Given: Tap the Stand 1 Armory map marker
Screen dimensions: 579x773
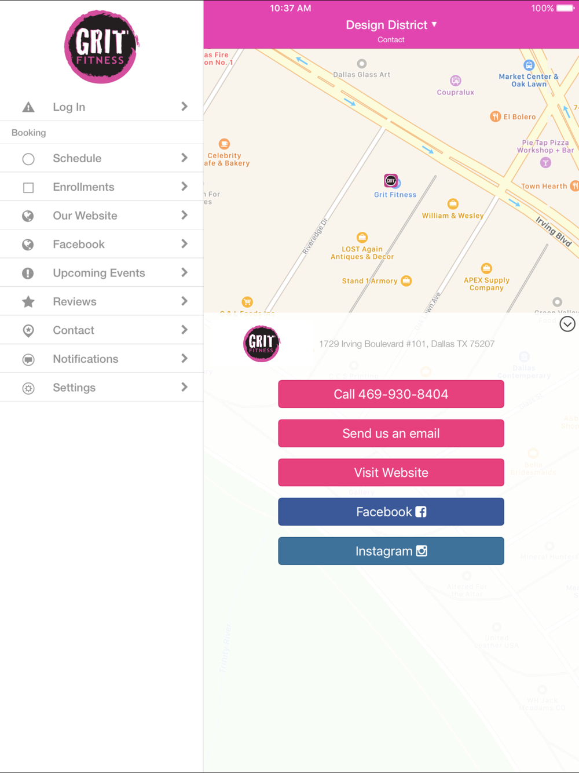Looking at the screenshot, I should pyautogui.click(x=406, y=281).
